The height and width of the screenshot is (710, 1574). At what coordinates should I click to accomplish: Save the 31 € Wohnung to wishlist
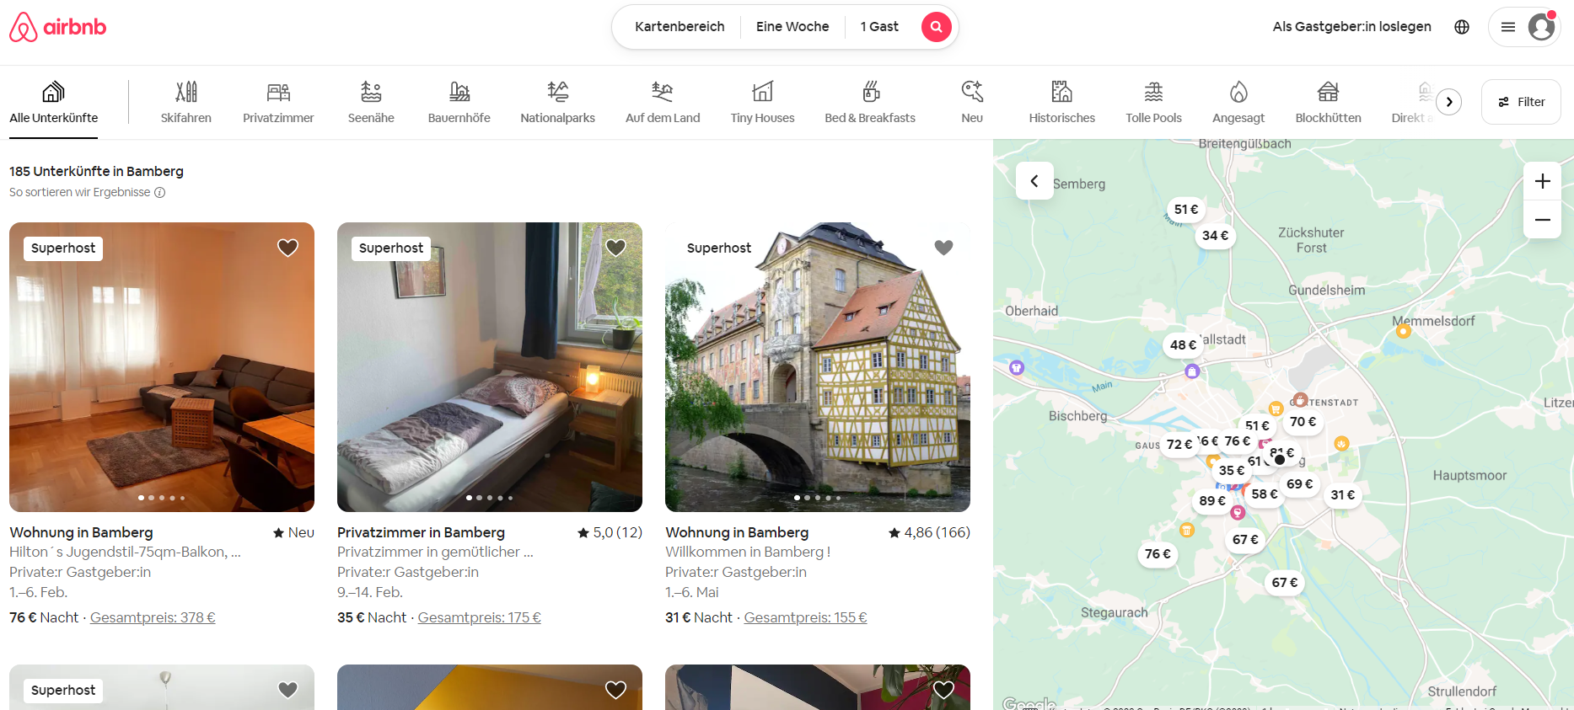943,248
